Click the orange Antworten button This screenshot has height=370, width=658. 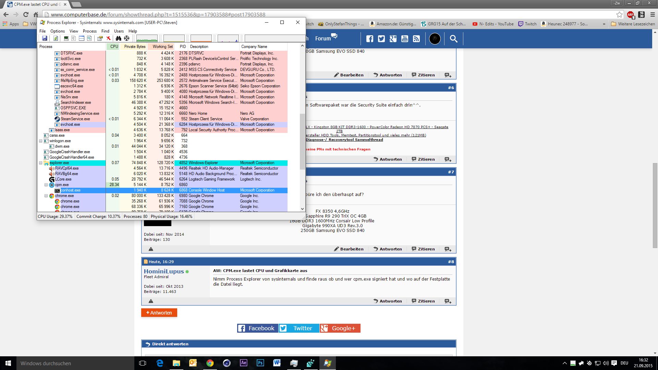(x=159, y=313)
